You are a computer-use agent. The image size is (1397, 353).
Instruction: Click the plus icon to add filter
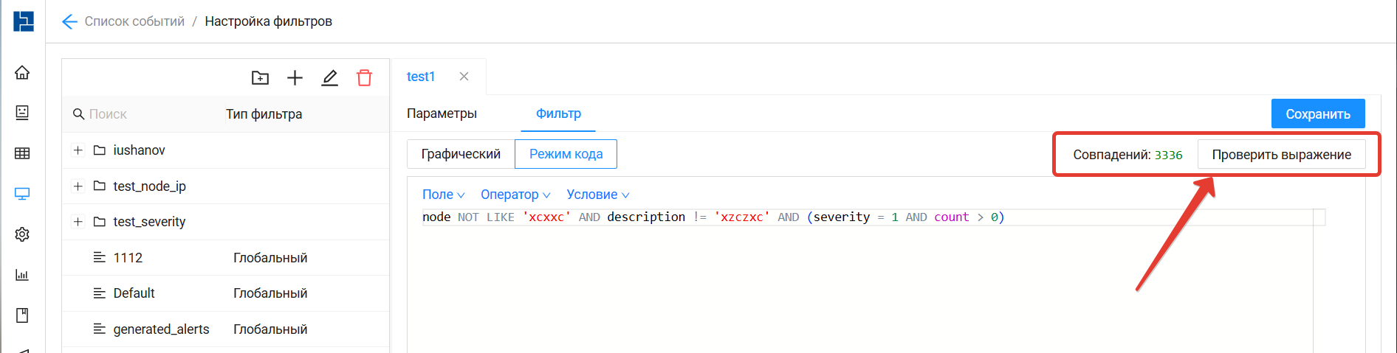coord(295,77)
